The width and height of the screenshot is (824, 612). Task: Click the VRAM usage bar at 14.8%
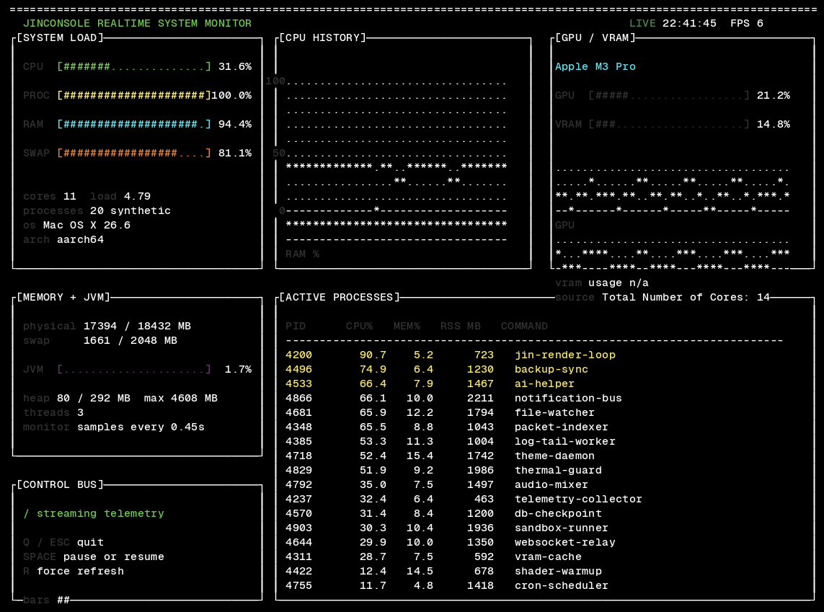[669, 125]
